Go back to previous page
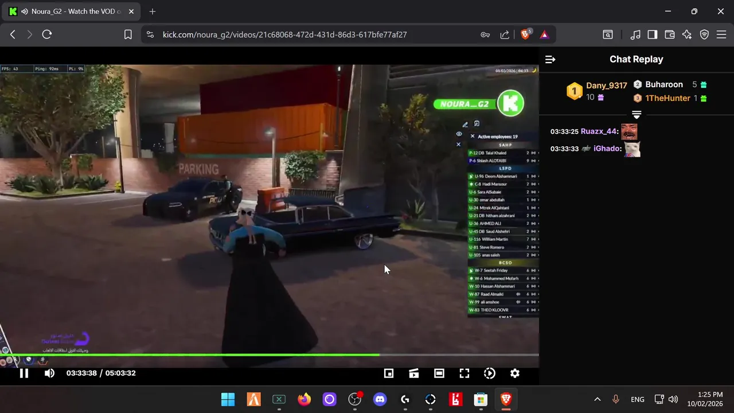 13,34
